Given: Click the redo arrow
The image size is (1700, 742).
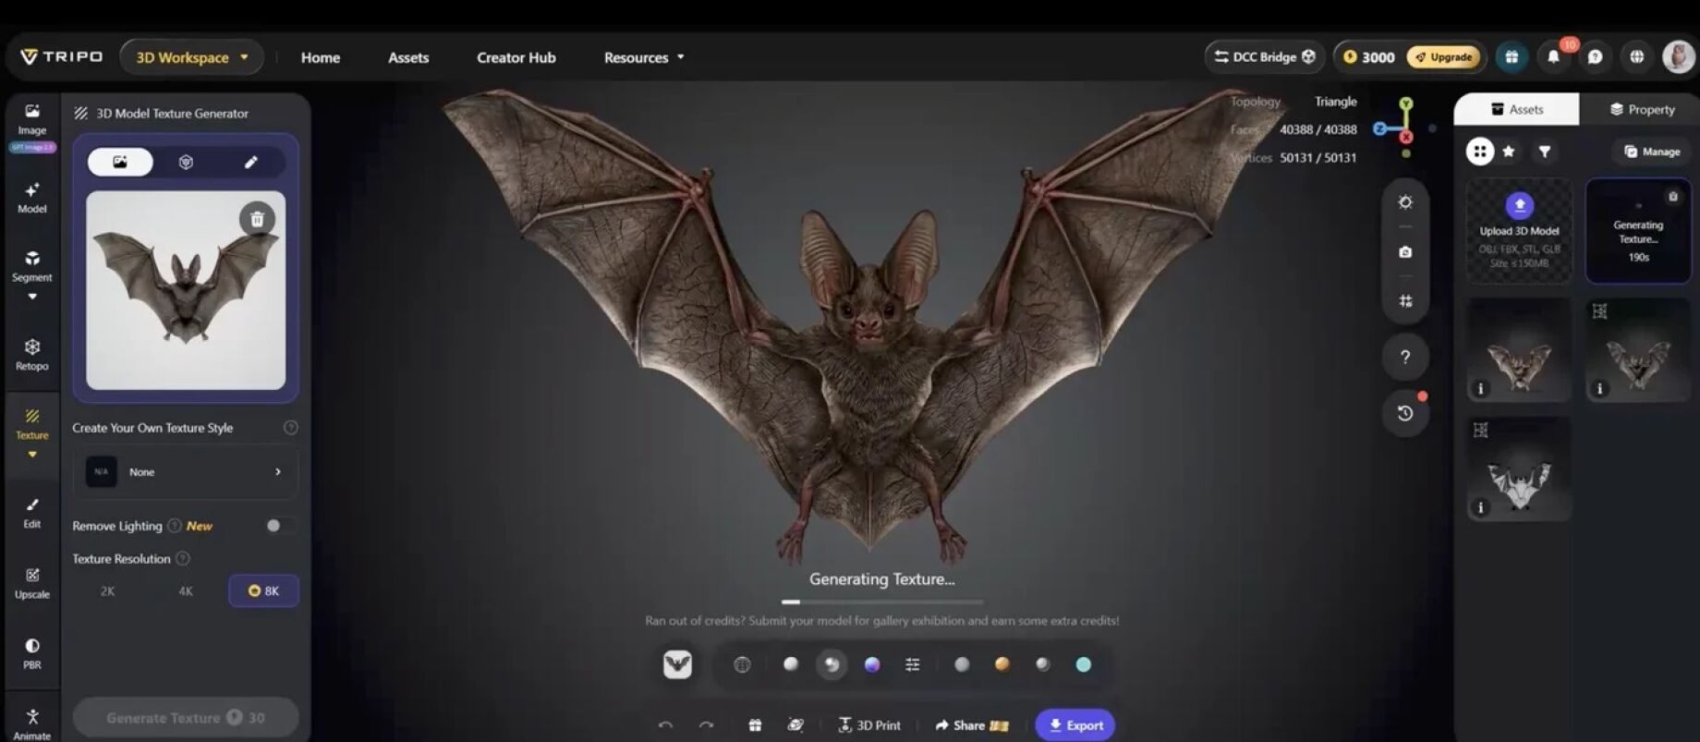Looking at the screenshot, I should [707, 725].
